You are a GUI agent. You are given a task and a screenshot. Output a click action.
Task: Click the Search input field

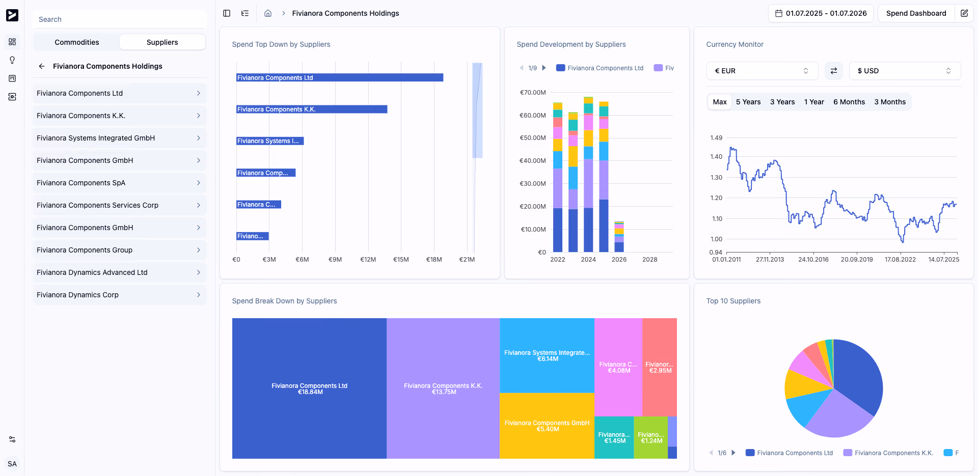120,19
